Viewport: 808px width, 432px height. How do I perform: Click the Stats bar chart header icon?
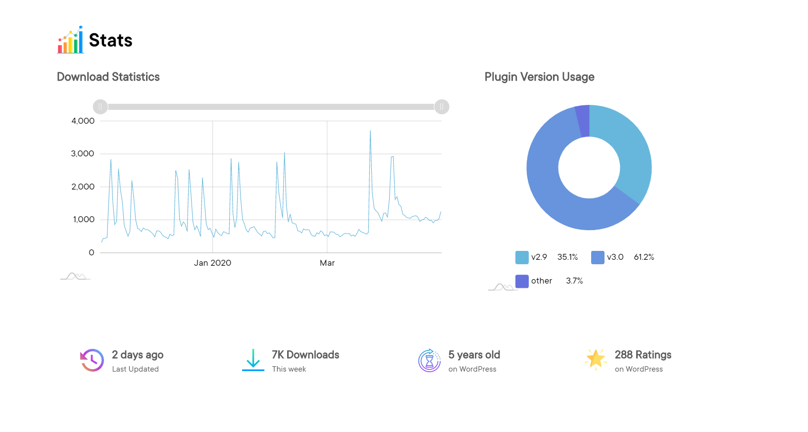(x=70, y=40)
